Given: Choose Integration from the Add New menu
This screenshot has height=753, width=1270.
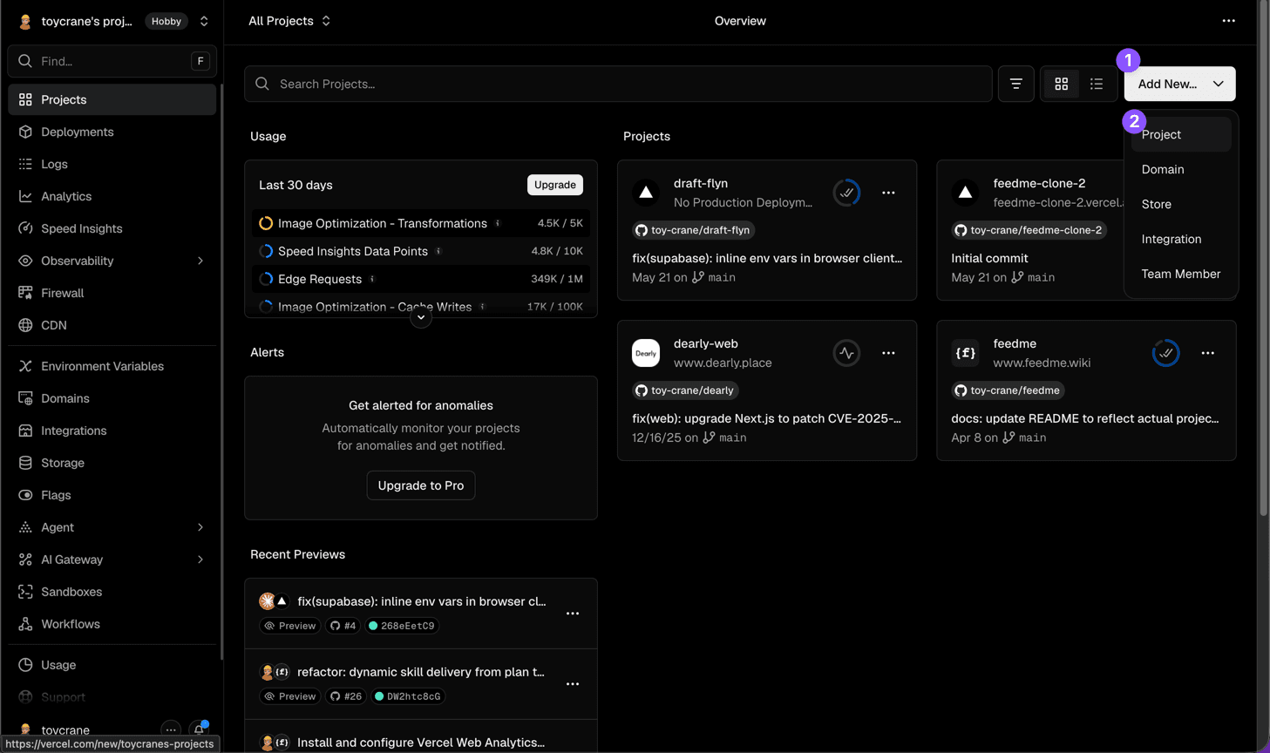Looking at the screenshot, I should [x=1181, y=239].
